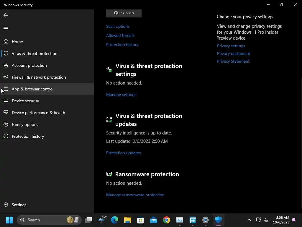The width and height of the screenshot is (302, 227).
Task: Click the person icon for Account protection
Action: tap(6, 65)
